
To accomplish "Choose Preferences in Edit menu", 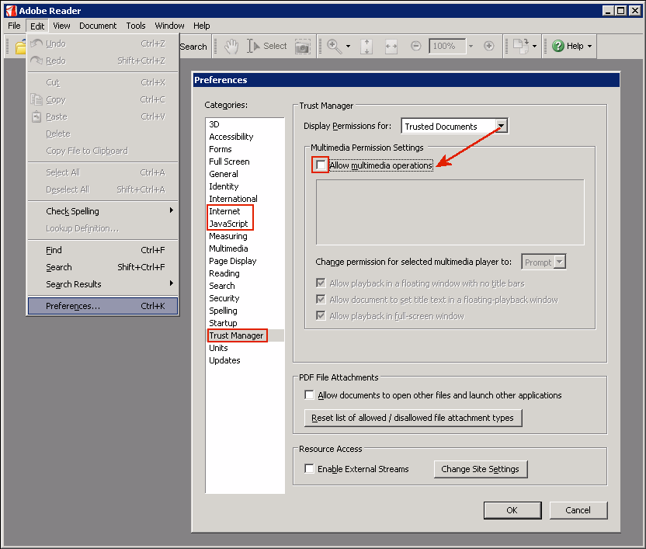I will 103,306.
